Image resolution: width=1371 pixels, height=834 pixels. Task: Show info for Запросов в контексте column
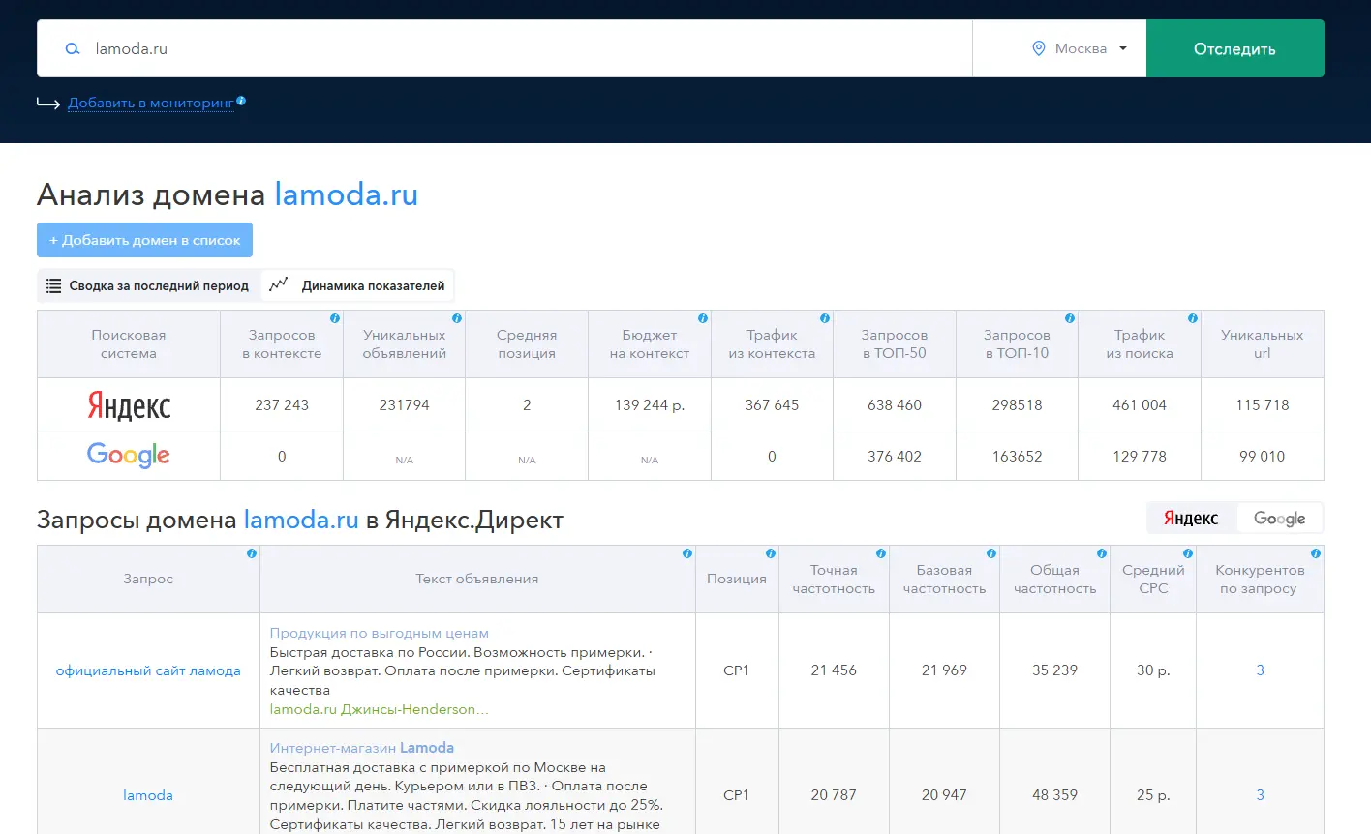(335, 318)
